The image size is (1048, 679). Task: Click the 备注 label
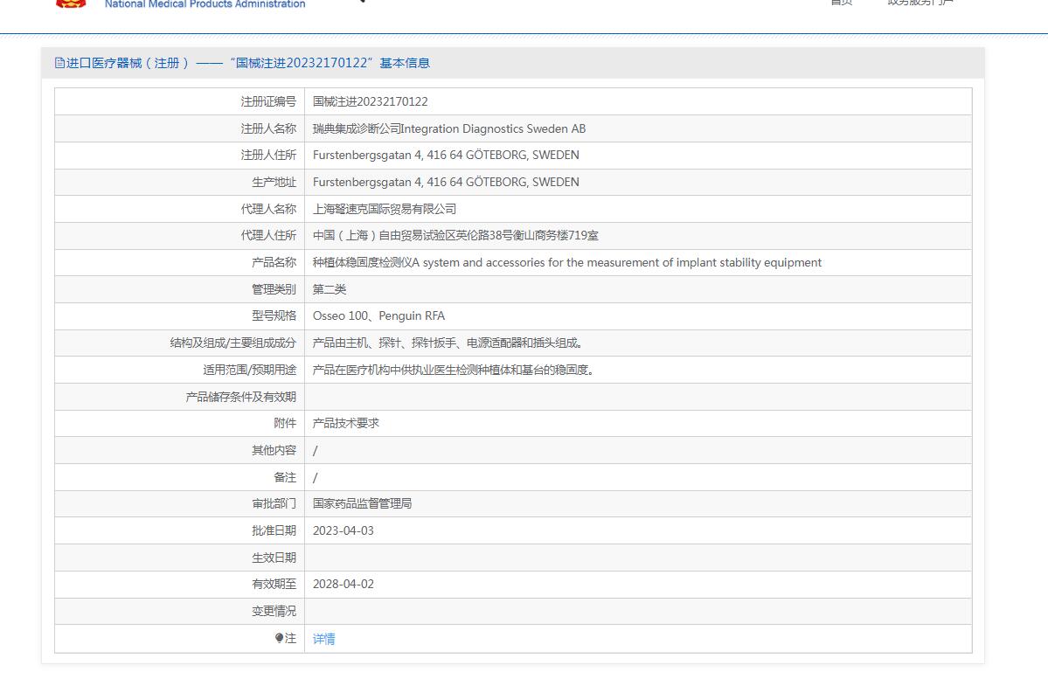coord(285,477)
